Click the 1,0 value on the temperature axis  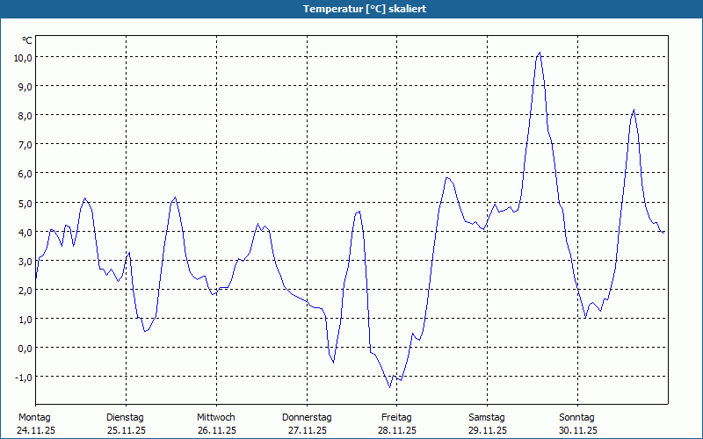pos(25,320)
